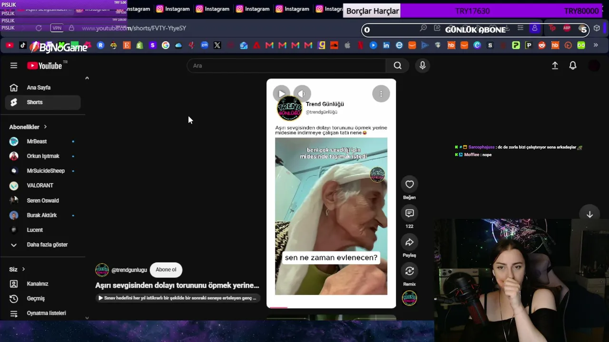Remix this short
Image resolution: width=609 pixels, height=342 pixels.
click(410, 271)
